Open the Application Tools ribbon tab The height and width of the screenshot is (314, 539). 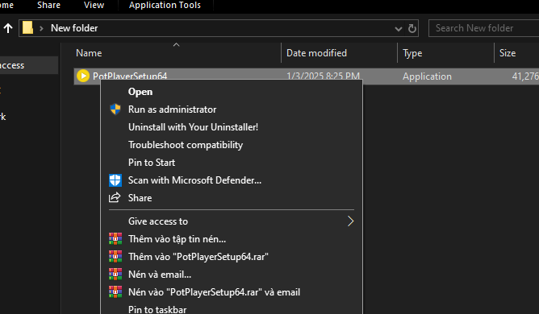(165, 5)
